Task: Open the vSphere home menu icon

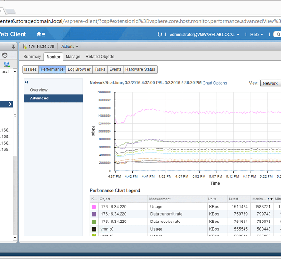Action: tap(41, 34)
